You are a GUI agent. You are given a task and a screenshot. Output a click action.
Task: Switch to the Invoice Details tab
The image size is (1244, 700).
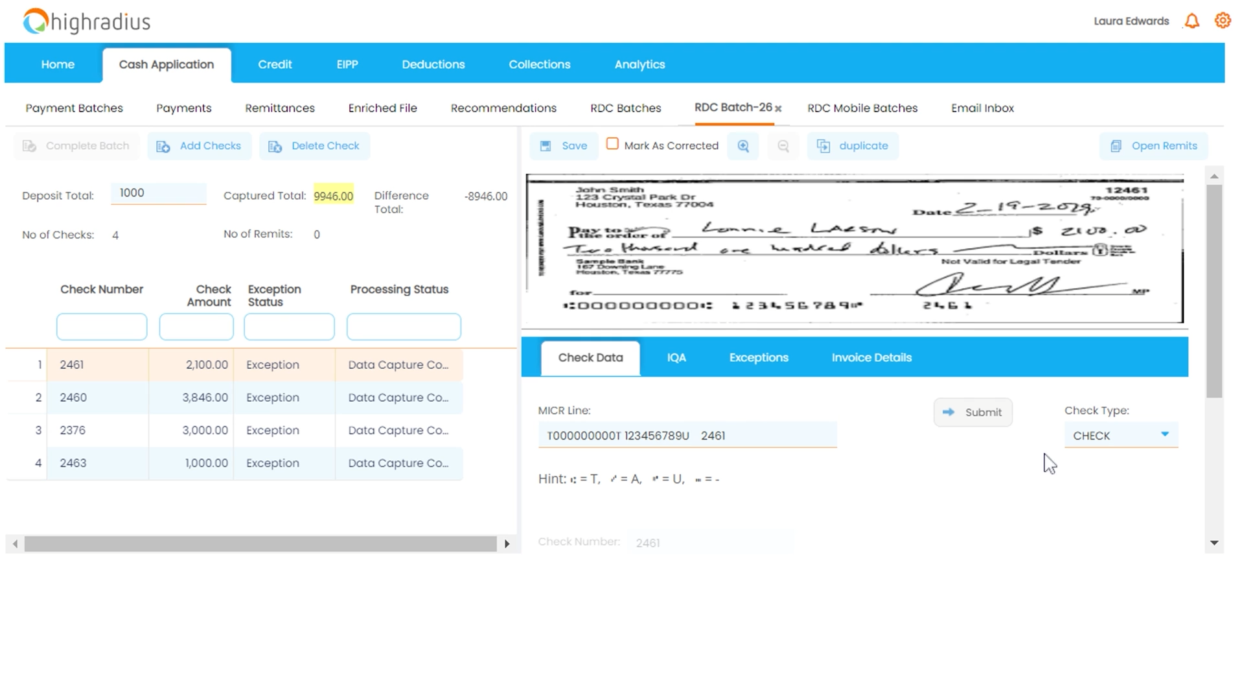pos(871,357)
